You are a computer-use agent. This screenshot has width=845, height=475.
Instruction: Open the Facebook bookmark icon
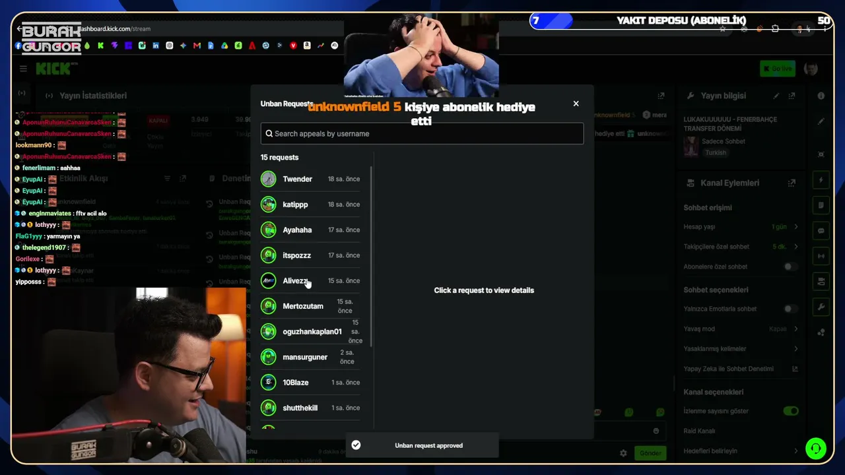coord(18,46)
